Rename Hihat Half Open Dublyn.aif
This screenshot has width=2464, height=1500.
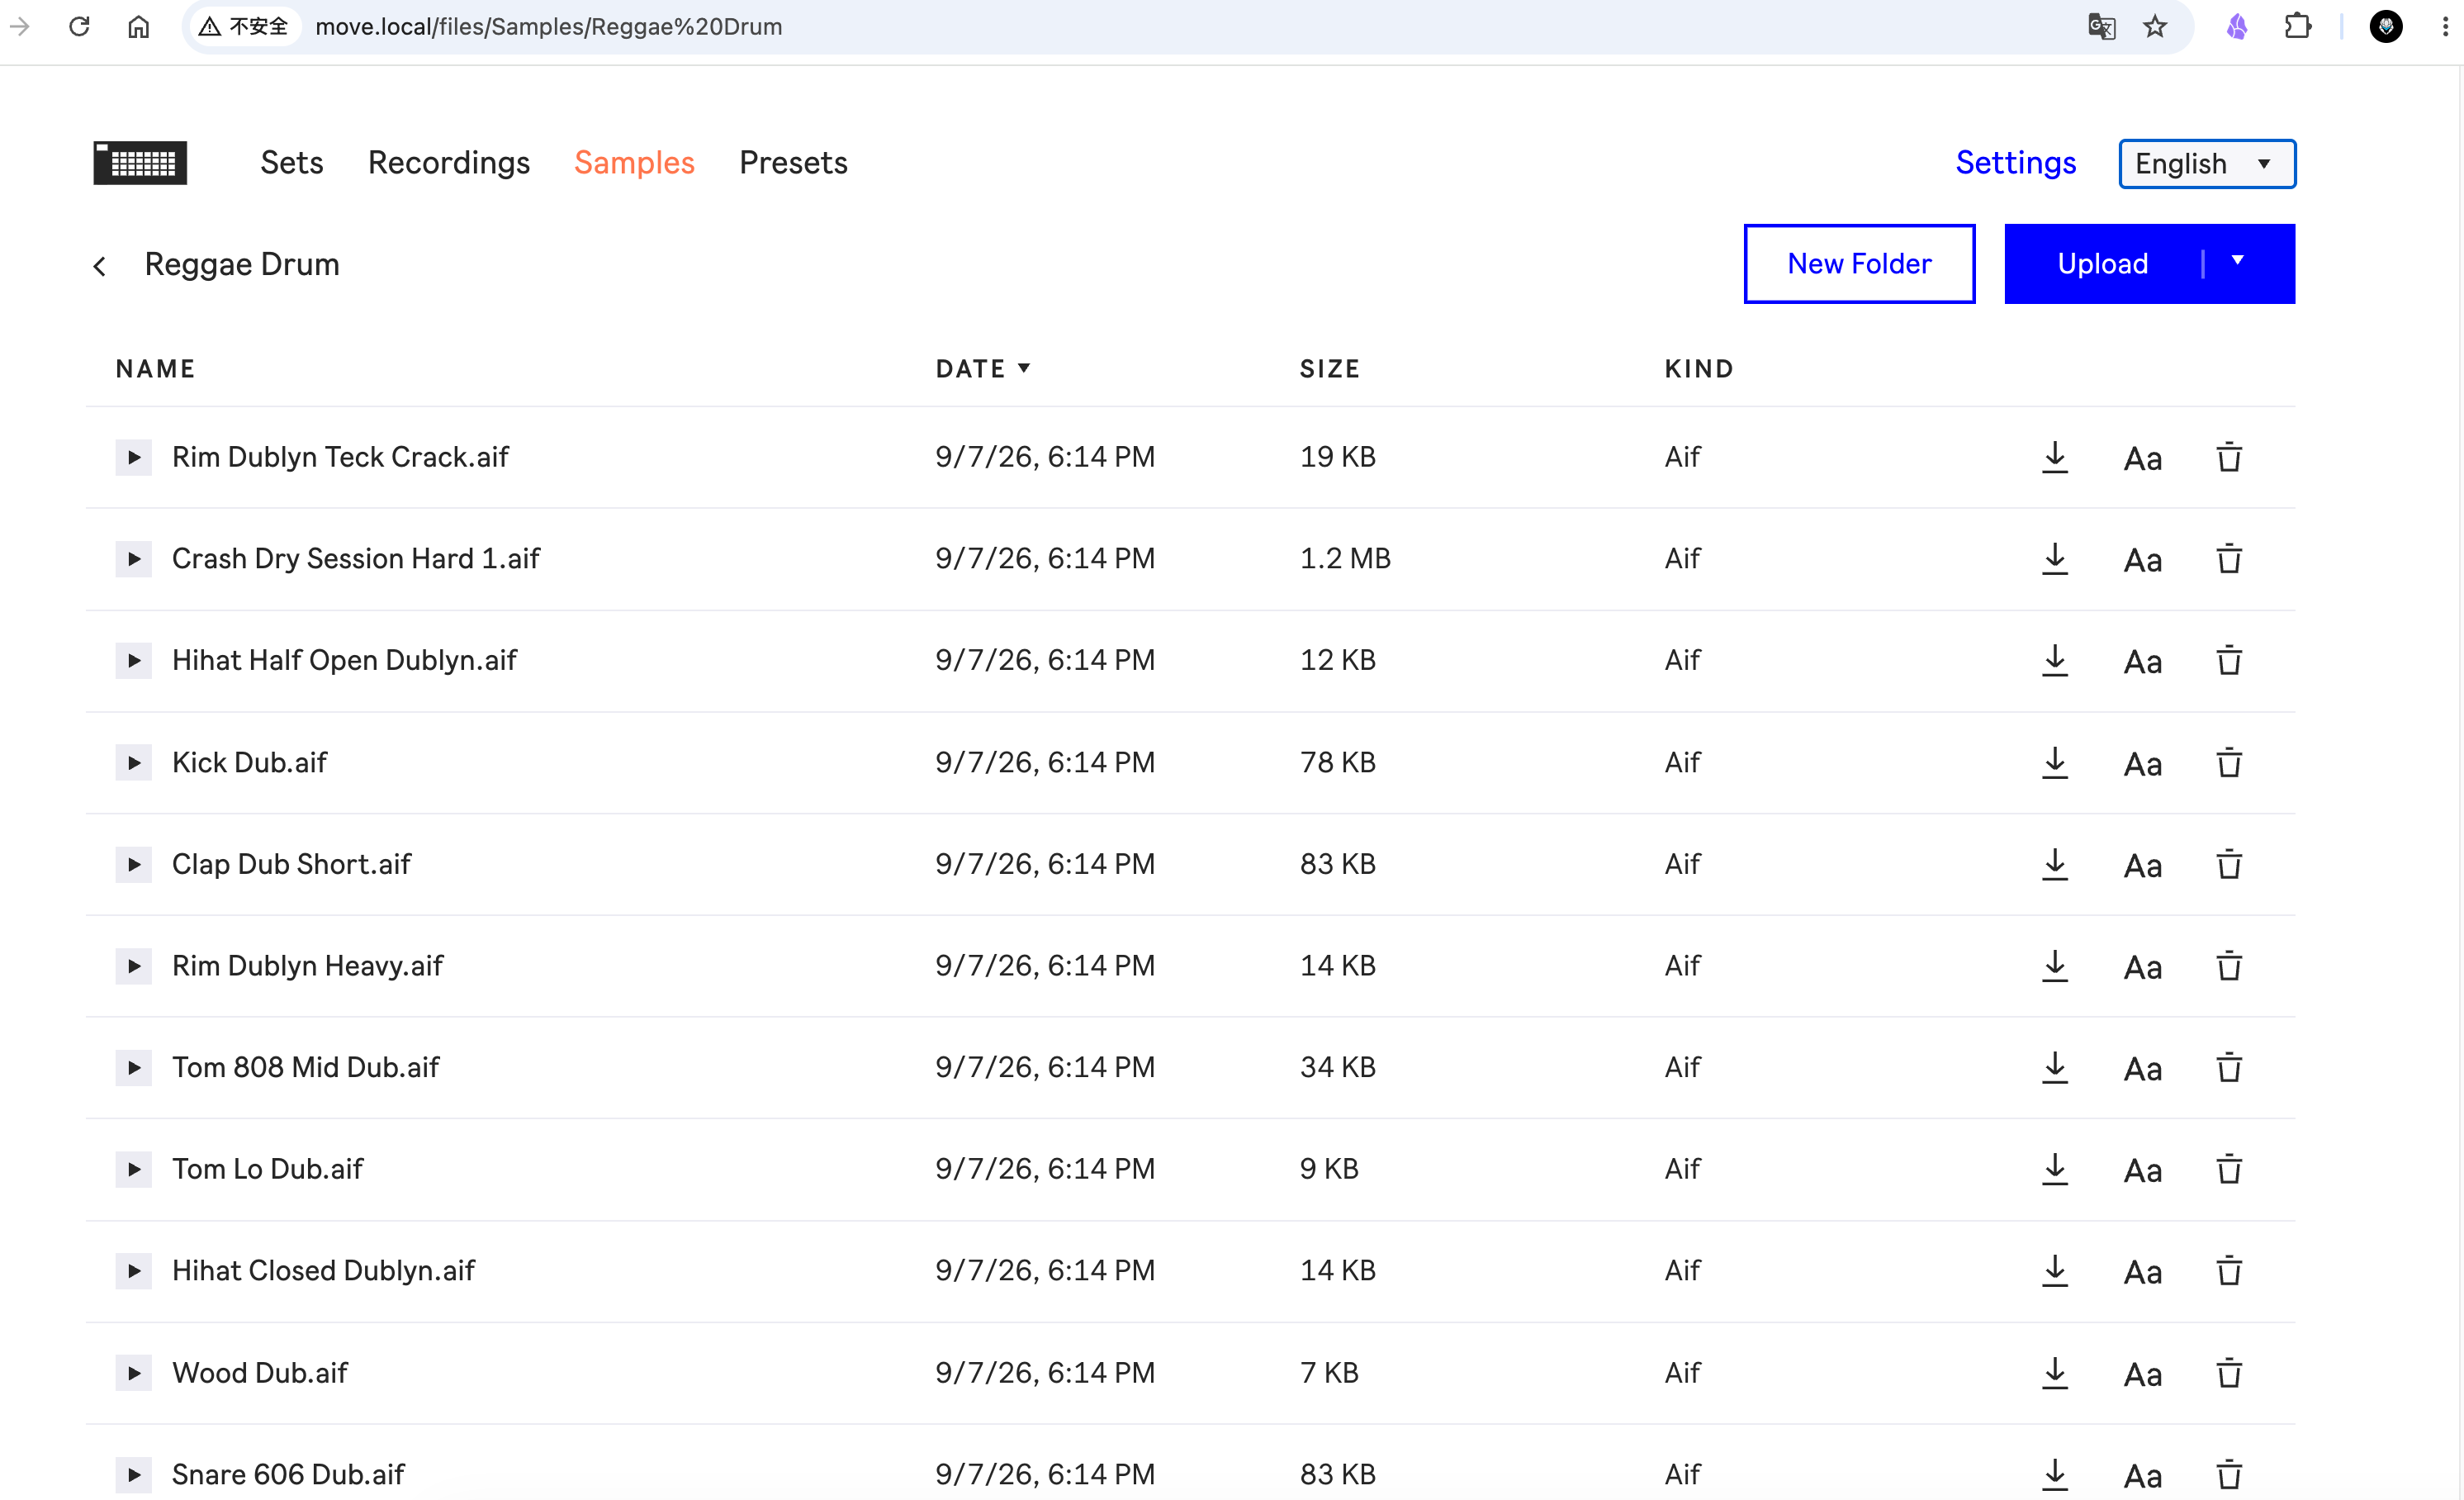[x=2143, y=663]
